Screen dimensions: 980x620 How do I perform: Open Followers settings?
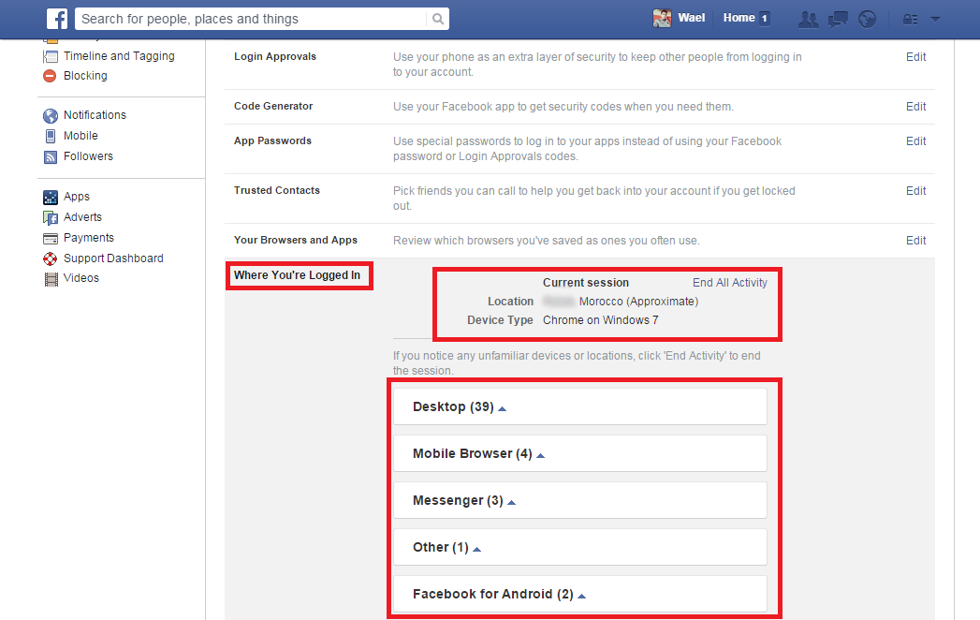pos(88,156)
